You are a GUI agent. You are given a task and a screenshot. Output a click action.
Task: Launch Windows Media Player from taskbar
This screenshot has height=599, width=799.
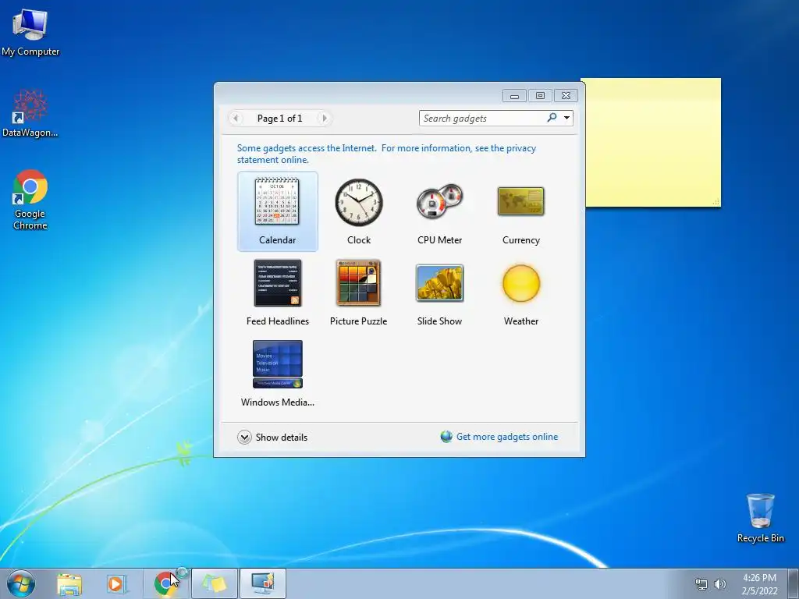116,583
